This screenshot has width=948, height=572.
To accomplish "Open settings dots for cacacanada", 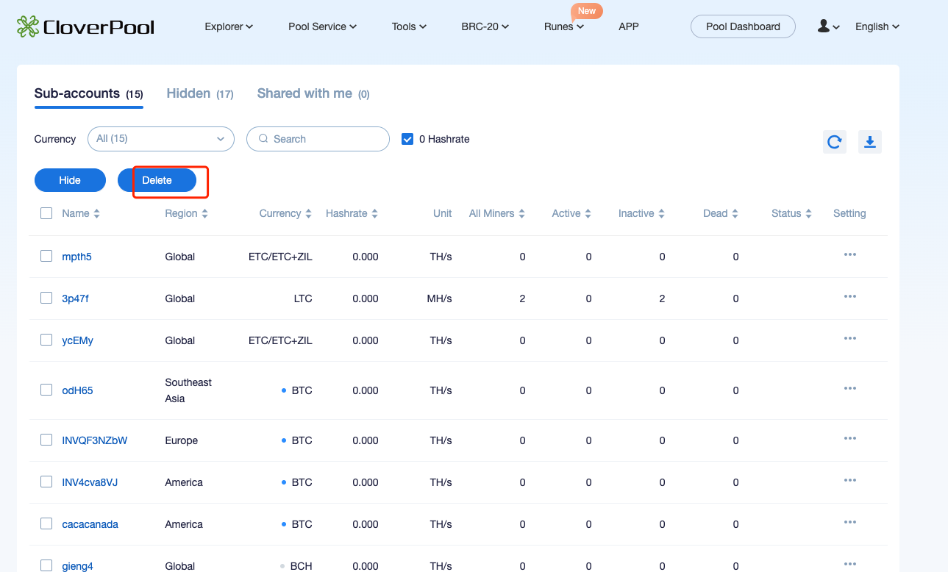I will coord(850,522).
